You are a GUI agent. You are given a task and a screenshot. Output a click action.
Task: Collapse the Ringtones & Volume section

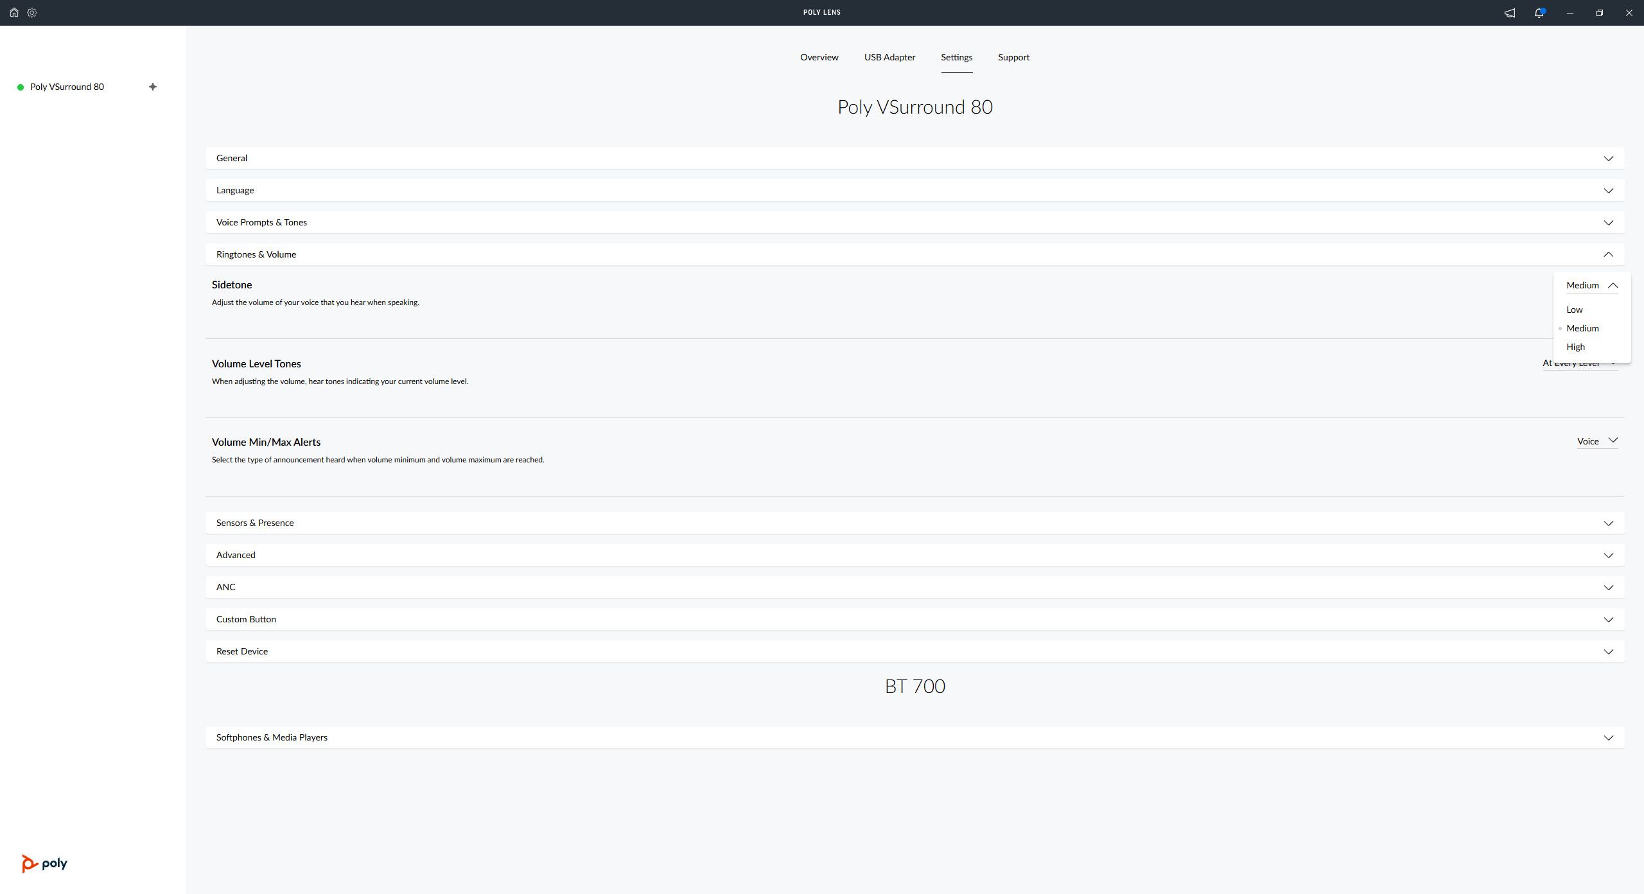click(x=1608, y=254)
